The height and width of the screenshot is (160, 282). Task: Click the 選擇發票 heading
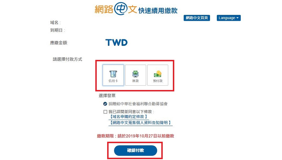point(107,96)
